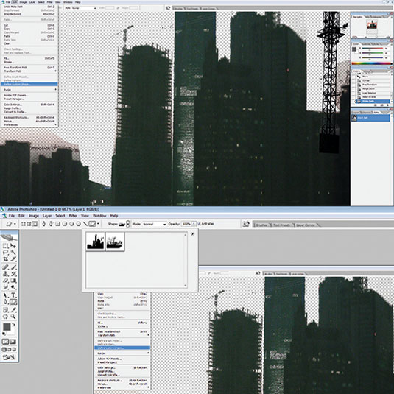
Task: Enable Paths mode in options bar
Action: pos(29,224)
